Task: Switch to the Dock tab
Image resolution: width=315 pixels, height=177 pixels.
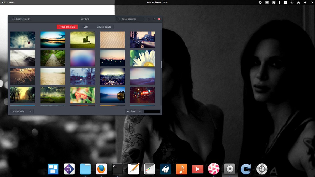Action: [86, 27]
